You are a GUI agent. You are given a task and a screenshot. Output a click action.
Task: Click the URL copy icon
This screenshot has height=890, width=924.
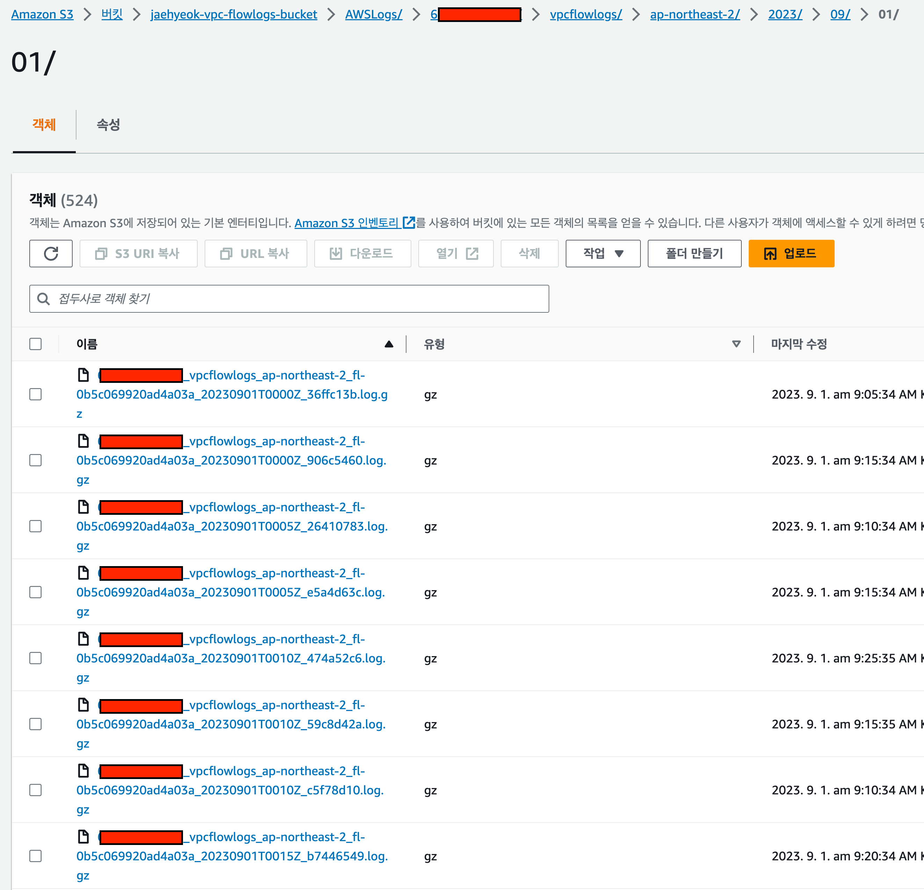pos(226,254)
